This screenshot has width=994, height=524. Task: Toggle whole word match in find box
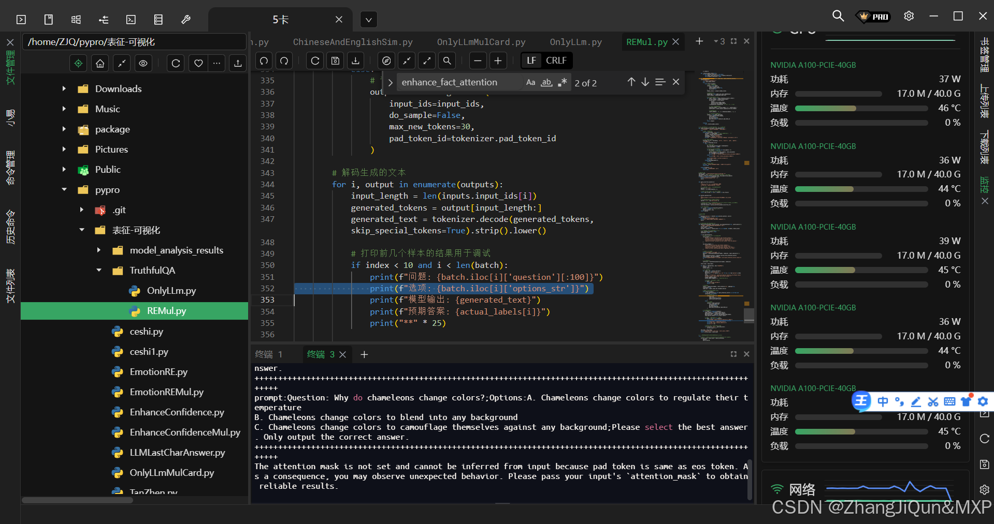(546, 82)
